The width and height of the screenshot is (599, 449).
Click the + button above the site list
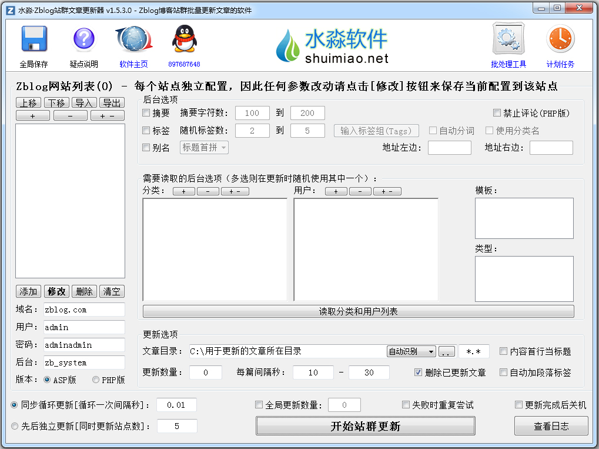(x=33, y=116)
